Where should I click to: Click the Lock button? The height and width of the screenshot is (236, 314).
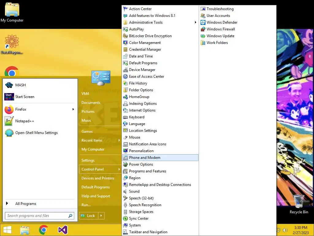point(89,216)
